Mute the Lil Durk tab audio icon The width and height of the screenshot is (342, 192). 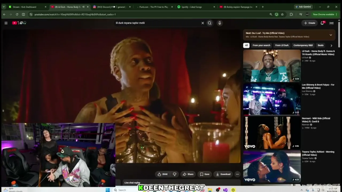tap(83, 7)
